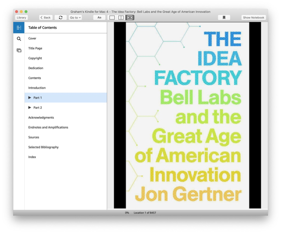Open the Aa font settings
This screenshot has width=281, height=233.
99,17
